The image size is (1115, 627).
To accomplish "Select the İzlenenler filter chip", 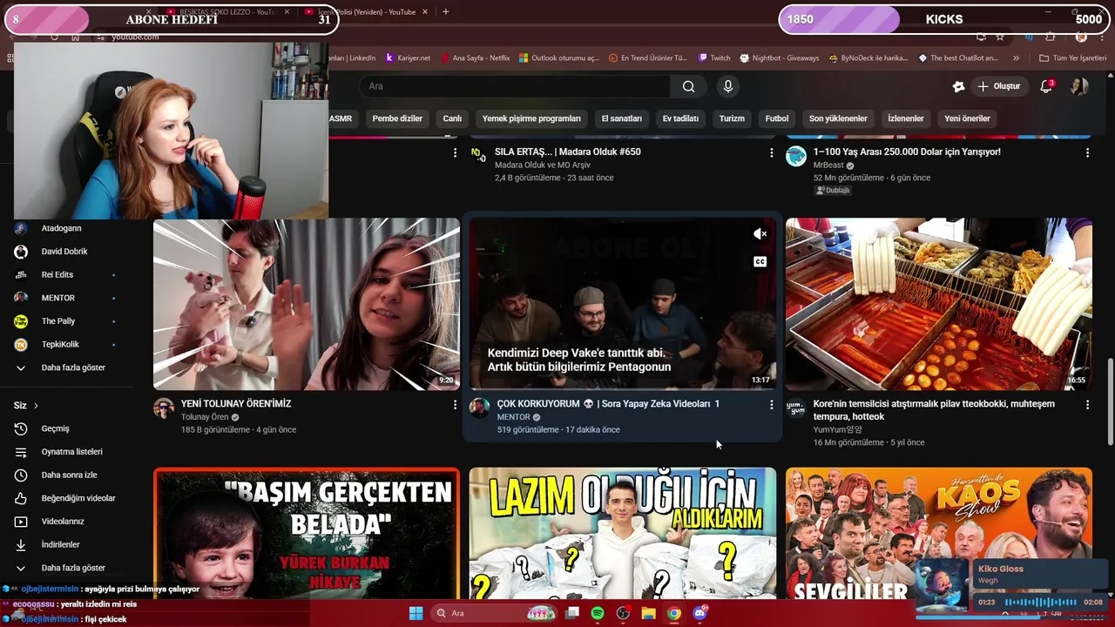I will (x=906, y=118).
